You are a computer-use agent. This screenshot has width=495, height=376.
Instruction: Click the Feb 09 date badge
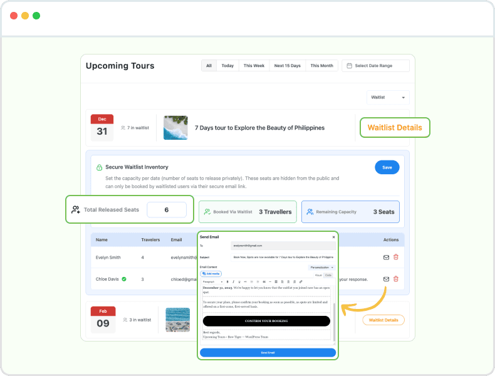click(103, 320)
